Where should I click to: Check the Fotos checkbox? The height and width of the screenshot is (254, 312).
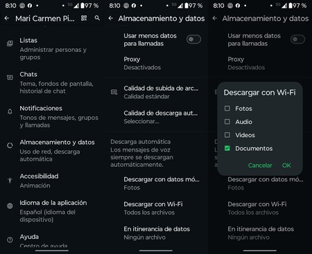click(x=227, y=108)
